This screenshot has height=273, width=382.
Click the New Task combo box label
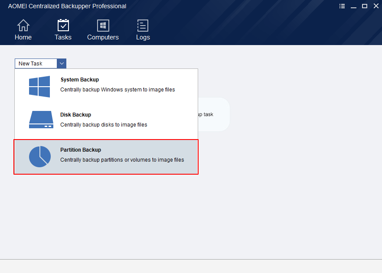tap(30, 64)
